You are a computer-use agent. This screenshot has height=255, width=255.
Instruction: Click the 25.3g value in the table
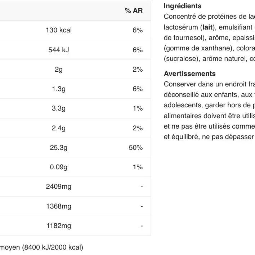(59, 148)
